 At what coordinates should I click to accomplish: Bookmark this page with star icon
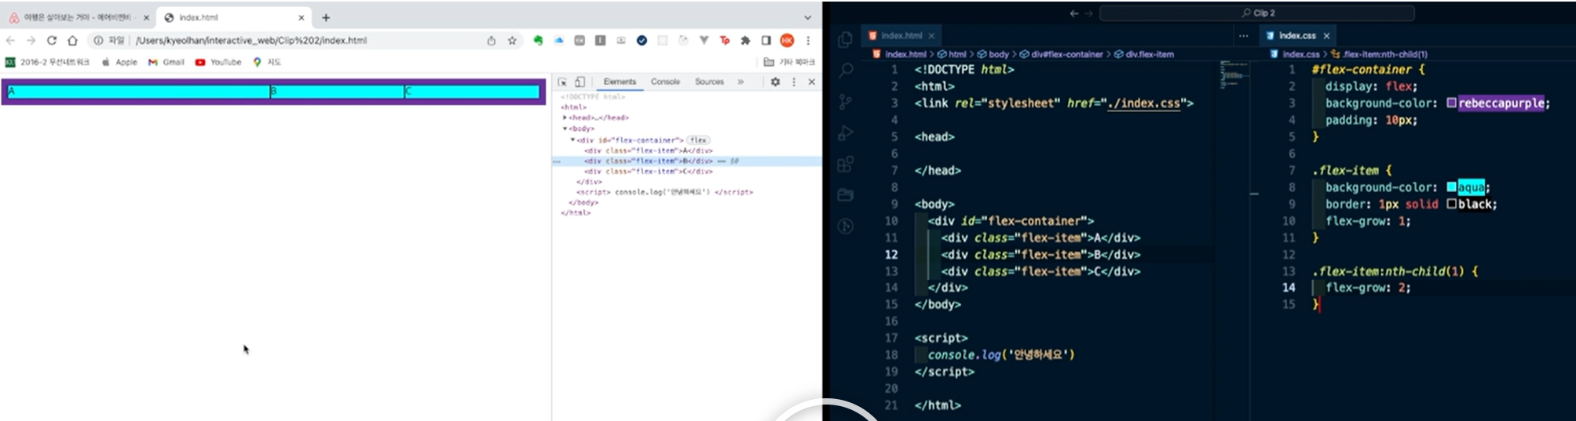click(x=512, y=41)
